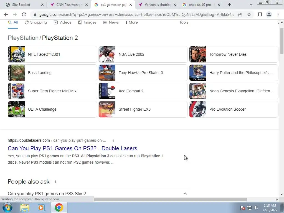The image size is (284, 213).
Task: Open Harry Potter and the Philosopher's card
Action: point(234,73)
